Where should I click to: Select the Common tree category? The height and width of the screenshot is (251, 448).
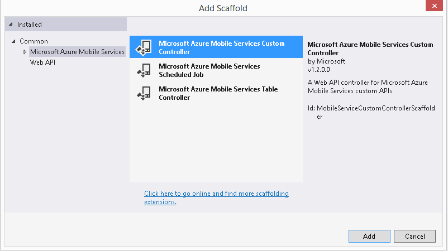click(x=34, y=41)
